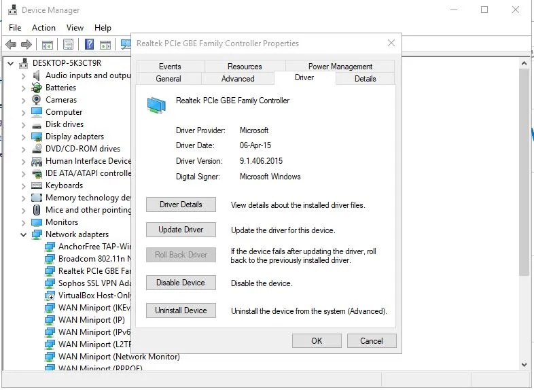Confirm the dialog with OK
Viewport: 534px width, 390px height.
click(x=317, y=341)
